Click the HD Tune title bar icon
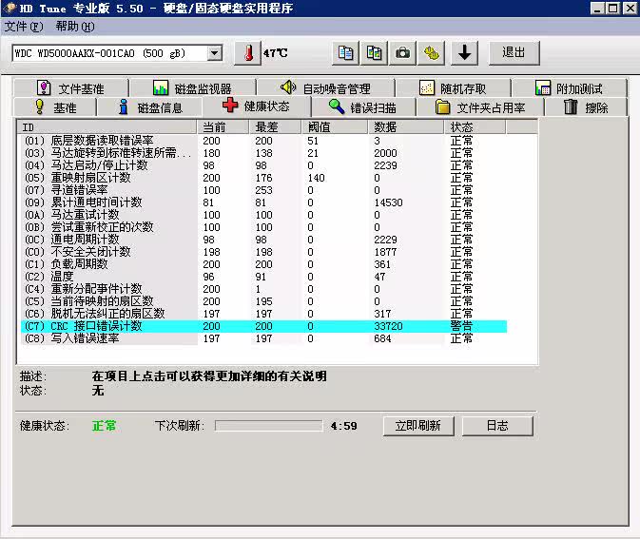The image size is (640, 539). [10, 9]
